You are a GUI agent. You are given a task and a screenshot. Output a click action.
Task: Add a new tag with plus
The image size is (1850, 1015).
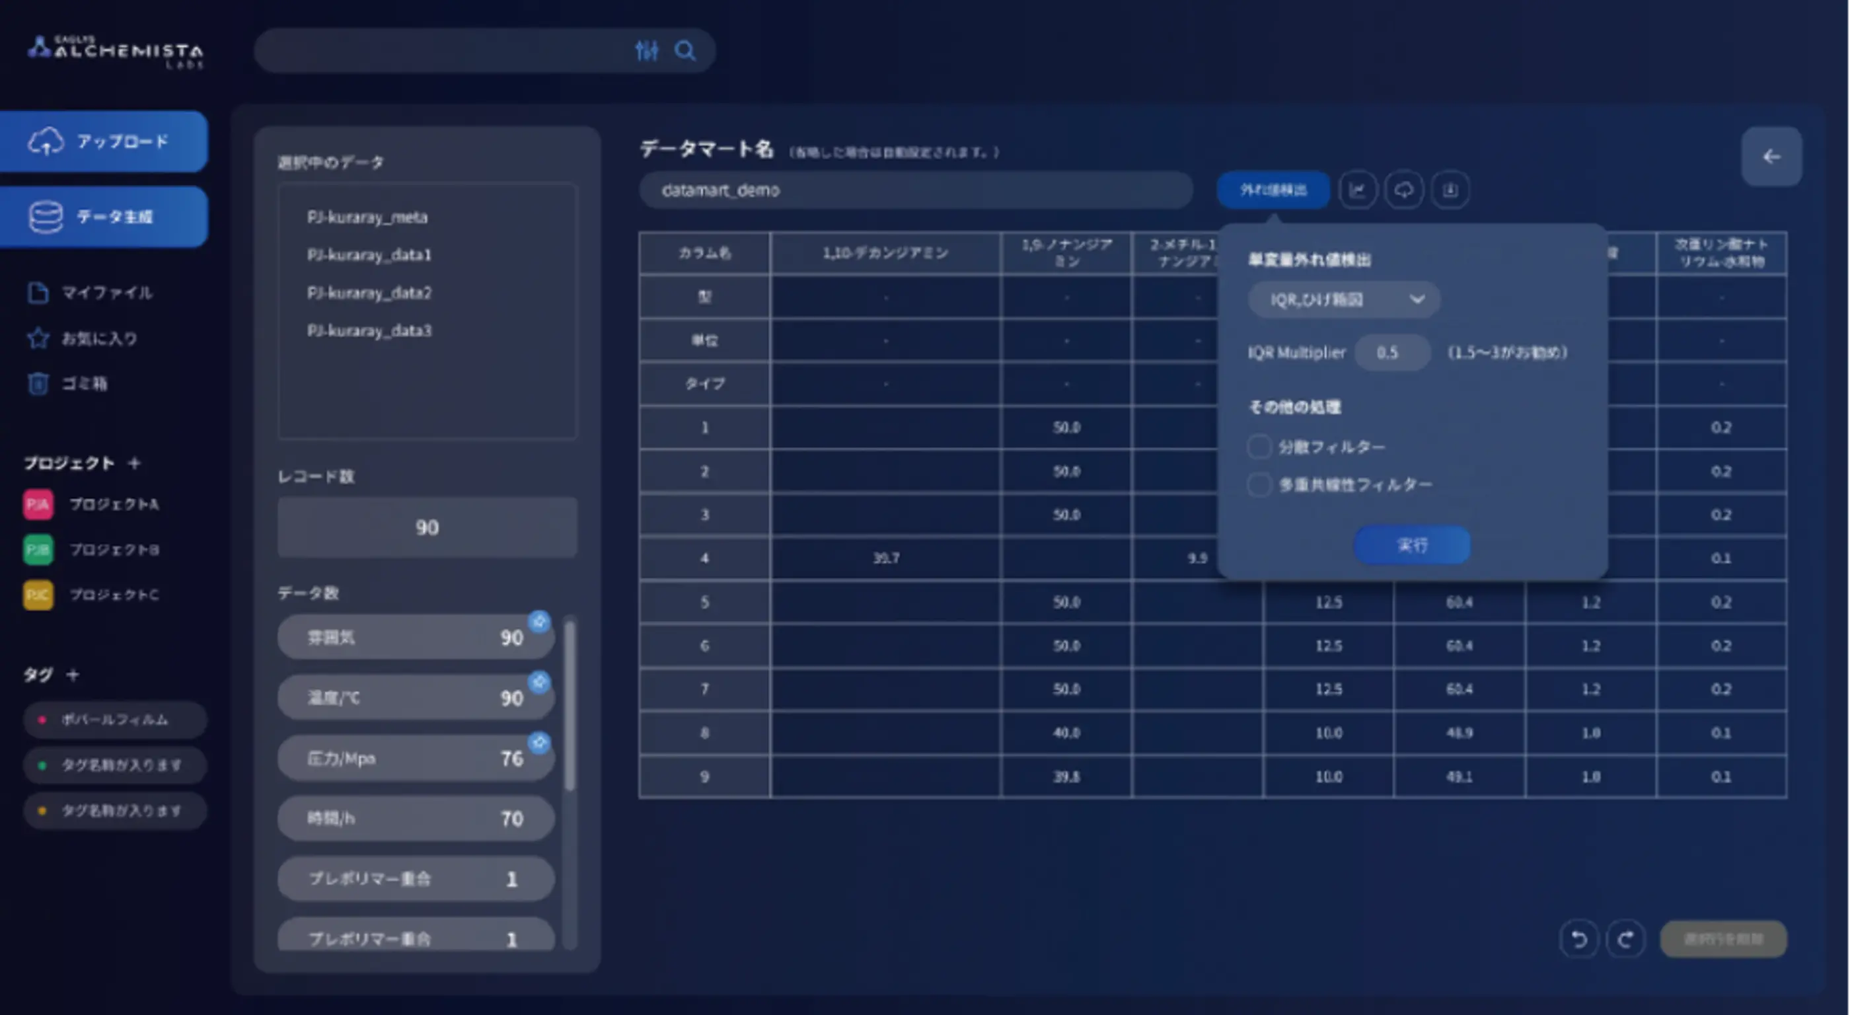(73, 675)
